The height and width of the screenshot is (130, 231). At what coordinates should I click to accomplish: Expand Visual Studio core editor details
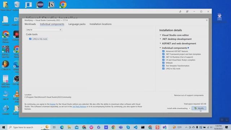(x=160, y=35)
